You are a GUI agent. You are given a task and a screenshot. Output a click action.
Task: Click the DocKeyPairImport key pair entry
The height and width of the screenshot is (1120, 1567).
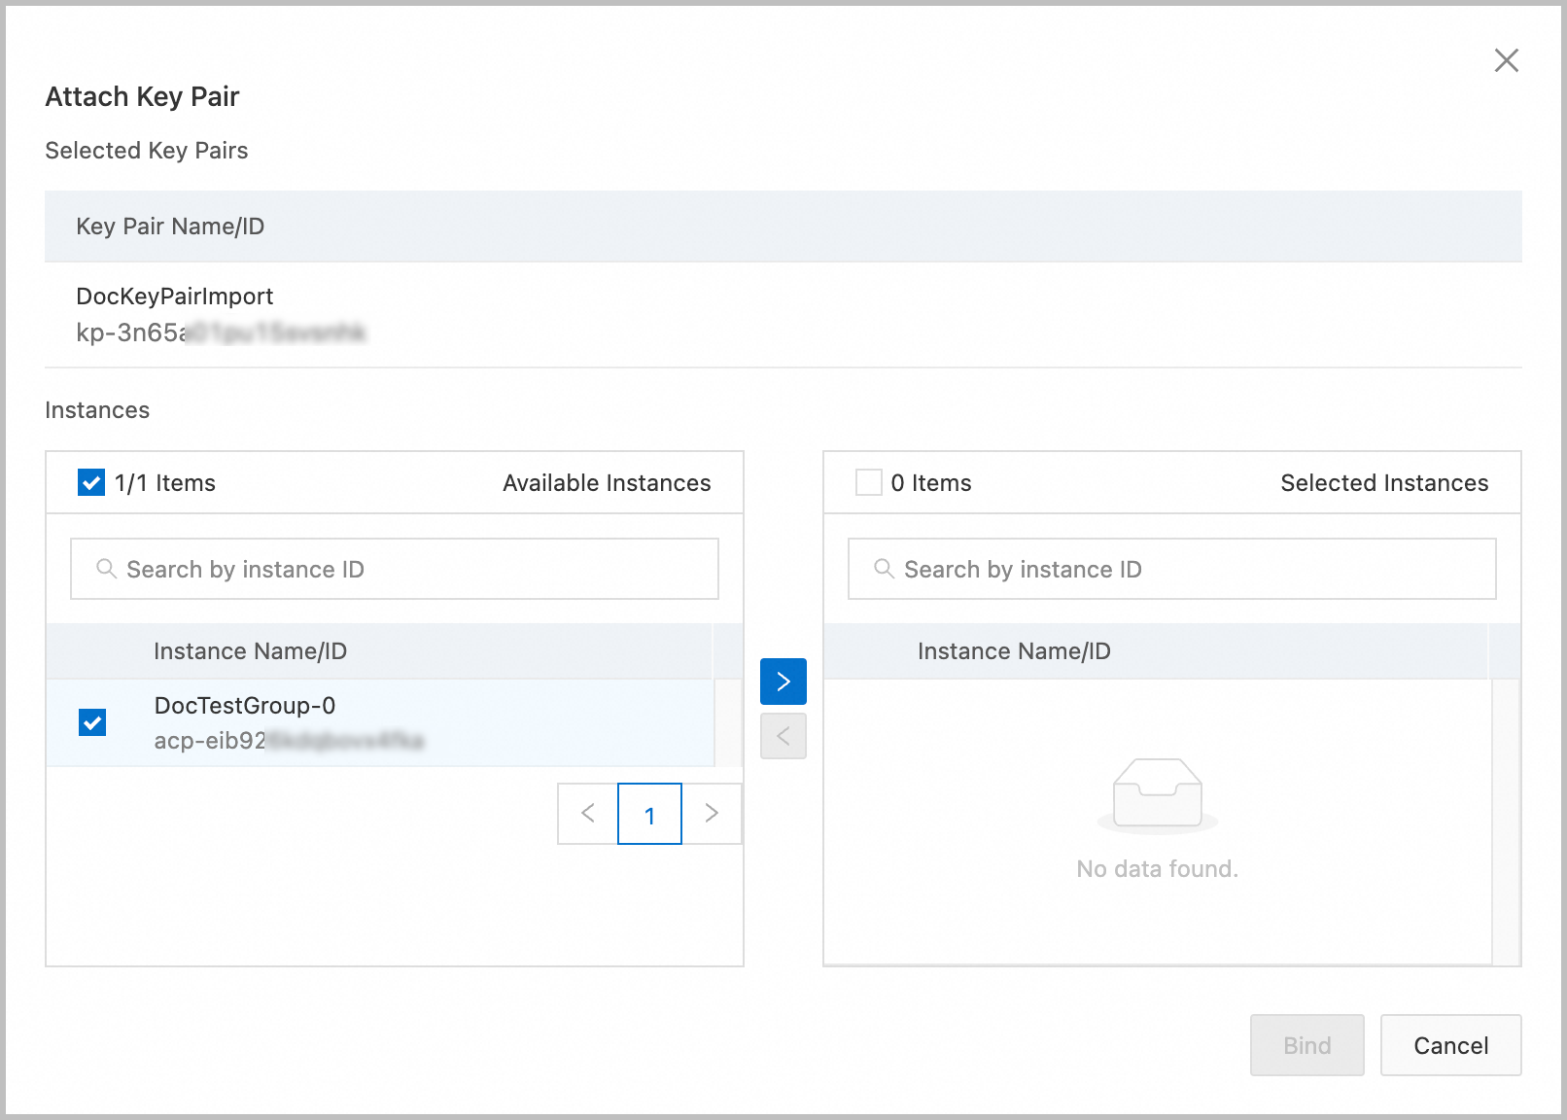click(x=175, y=297)
